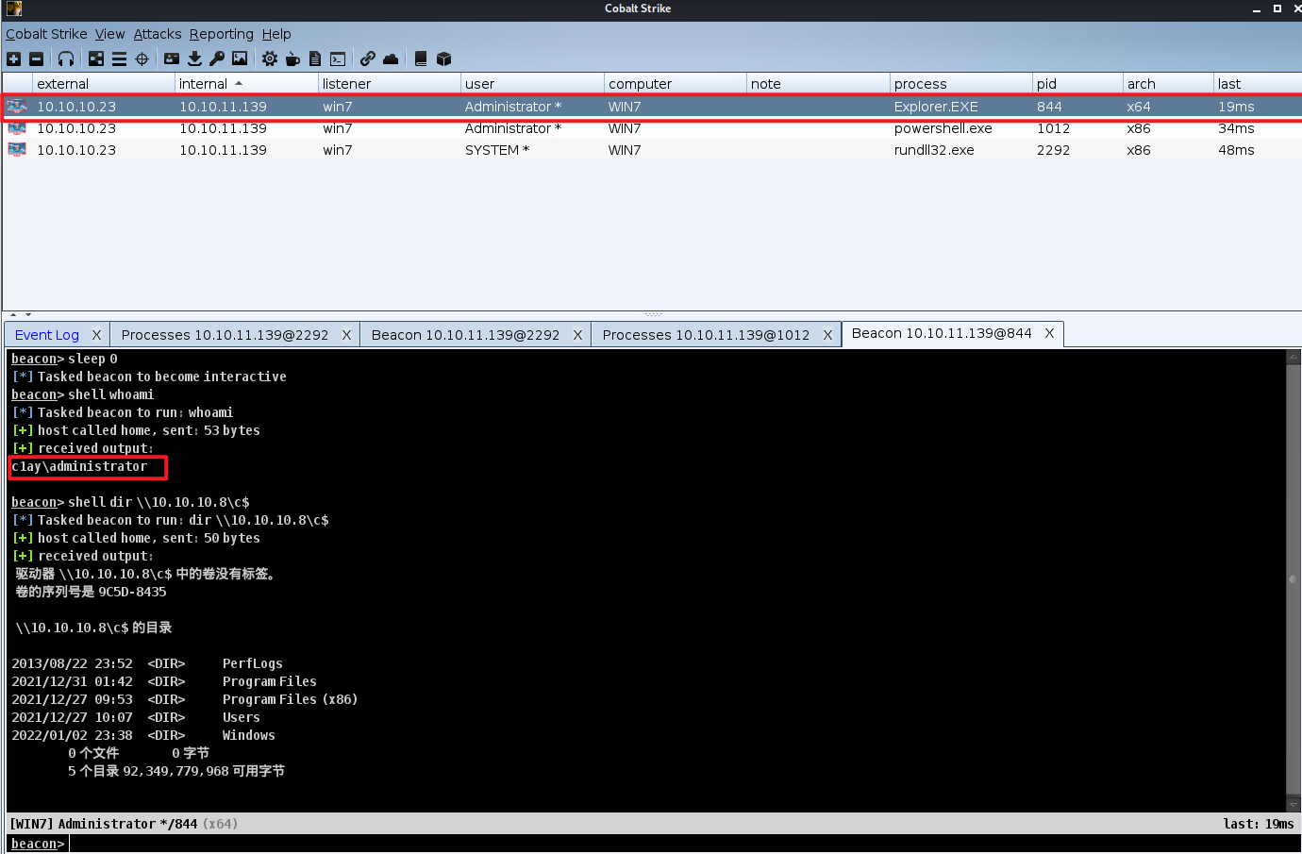Viewport: 1302px width, 854px height.
Task: Sort sessions by pid column header
Action: (1077, 84)
